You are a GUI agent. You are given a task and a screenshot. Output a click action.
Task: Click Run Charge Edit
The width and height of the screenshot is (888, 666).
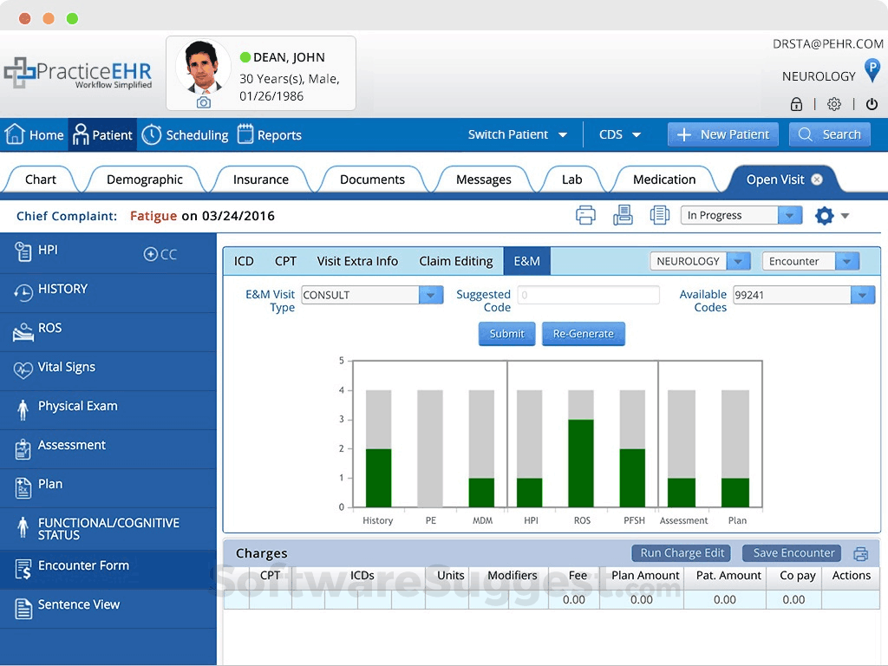tap(681, 553)
